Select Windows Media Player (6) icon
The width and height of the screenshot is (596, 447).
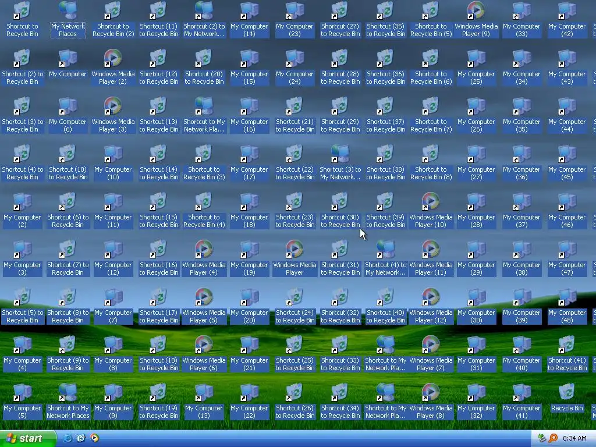click(x=204, y=353)
